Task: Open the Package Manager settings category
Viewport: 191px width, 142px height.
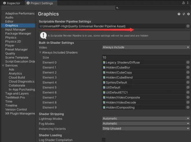Action: [x=18, y=33]
